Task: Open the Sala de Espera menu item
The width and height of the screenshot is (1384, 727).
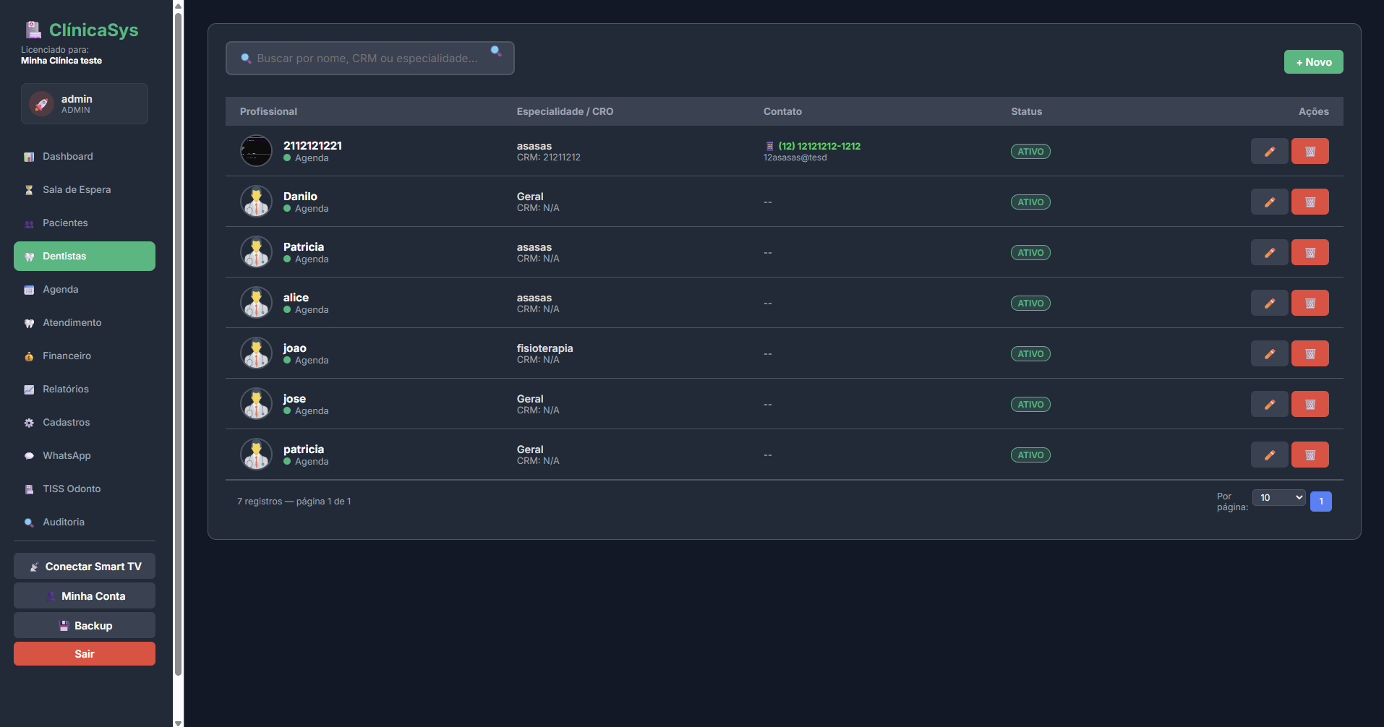Action: click(77, 190)
